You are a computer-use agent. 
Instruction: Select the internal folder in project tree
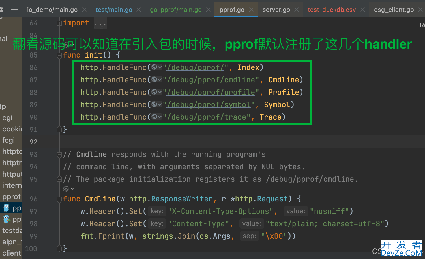coord(12,185)
